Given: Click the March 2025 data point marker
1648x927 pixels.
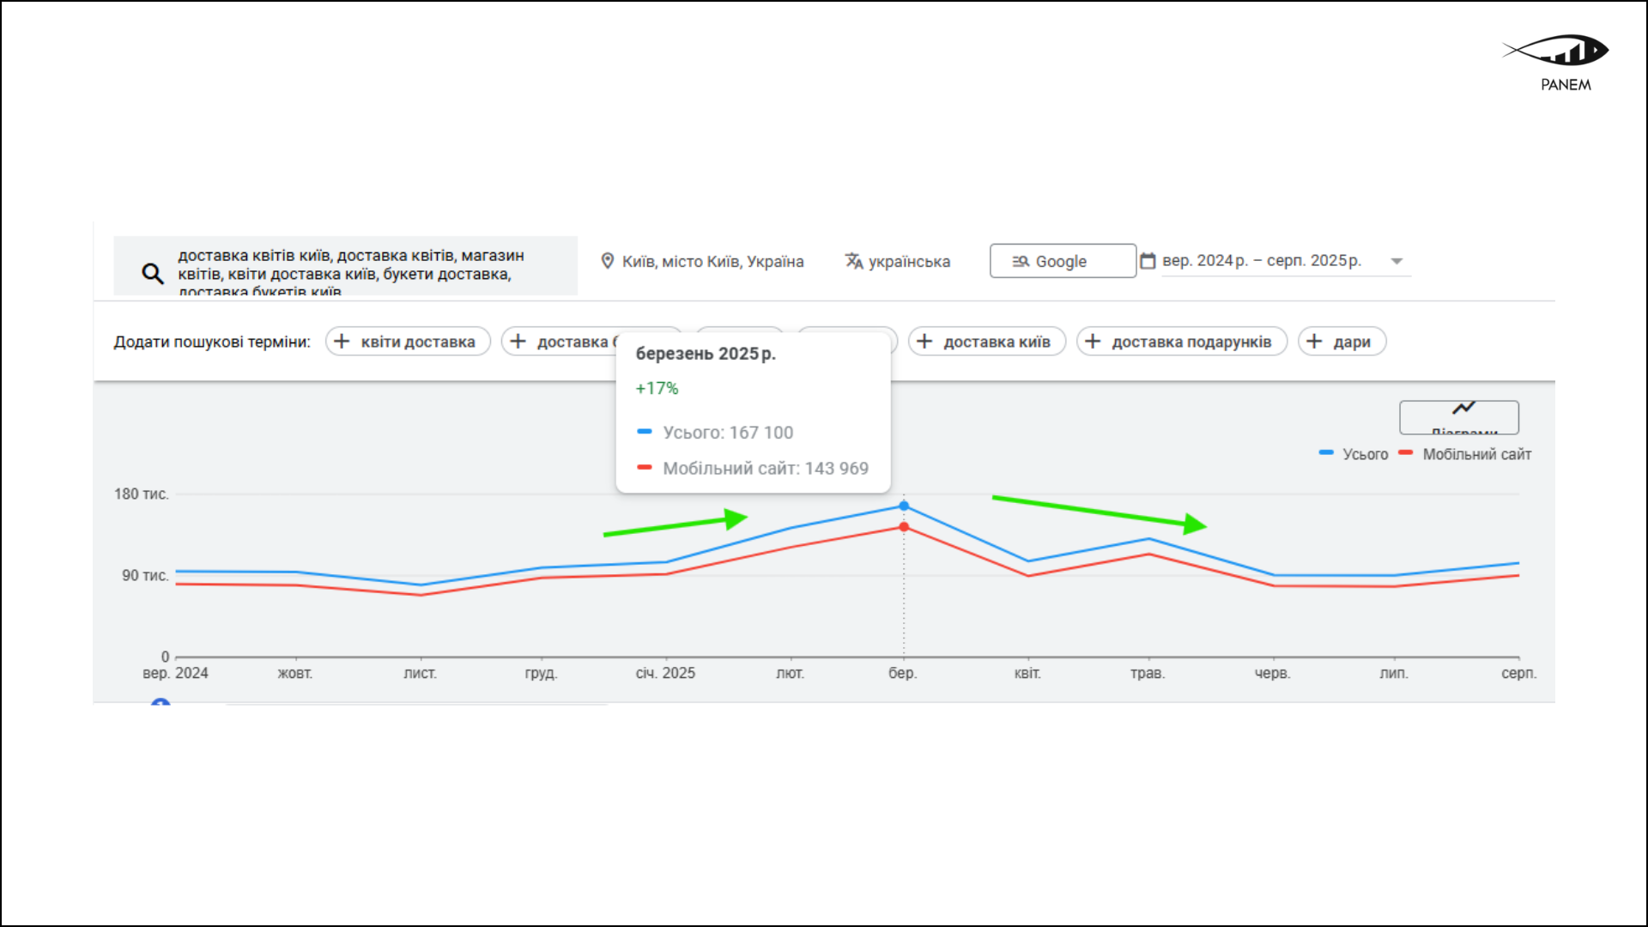Looking at the screenshot, I should click(902, 506).
